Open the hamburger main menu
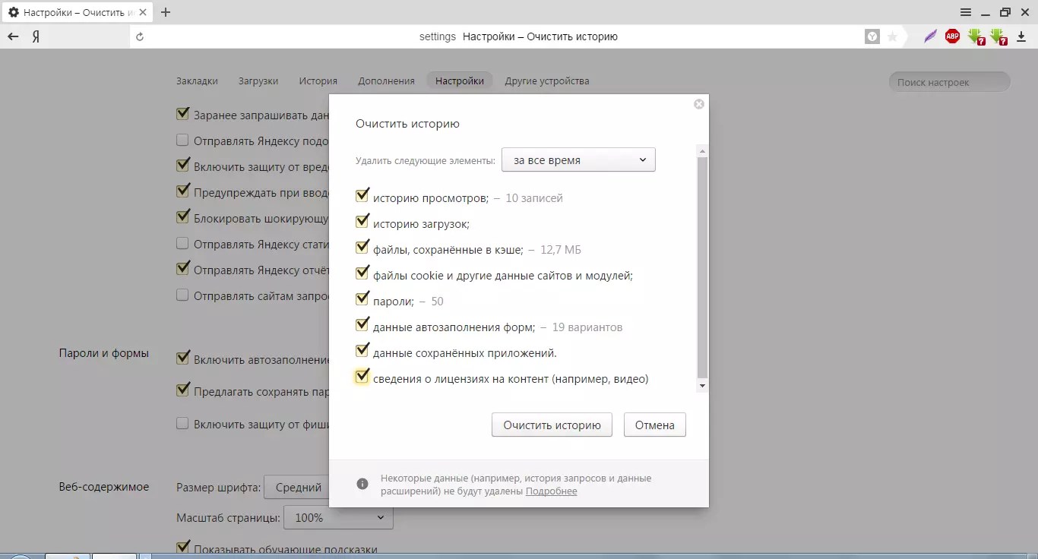Screen dimensions: 1038x559 point(966,12)
